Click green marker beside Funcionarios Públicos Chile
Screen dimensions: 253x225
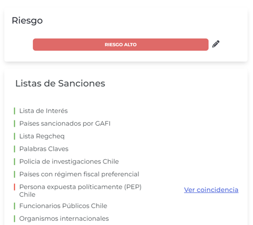[14, 206]
